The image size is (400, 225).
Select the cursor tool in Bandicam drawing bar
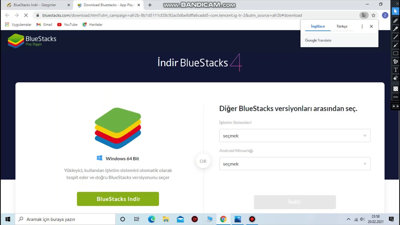coord(396,12)
